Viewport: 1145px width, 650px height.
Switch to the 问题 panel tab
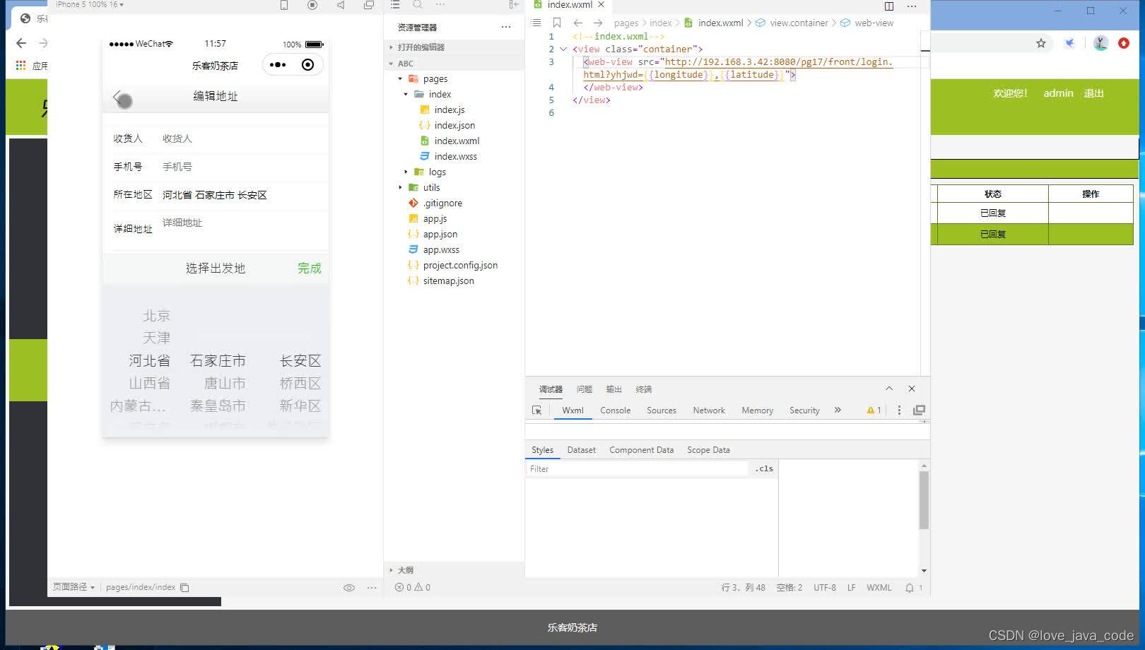(x=584, y=389)
